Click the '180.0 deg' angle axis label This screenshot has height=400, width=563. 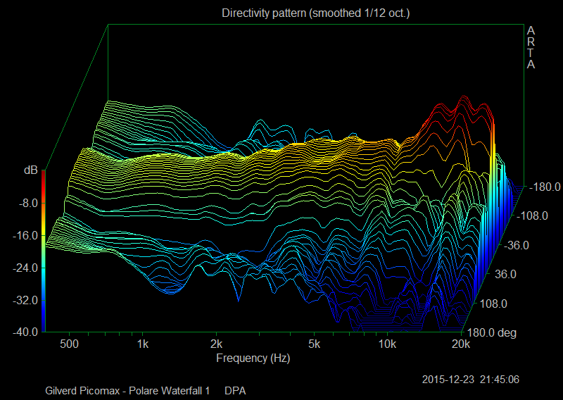tap(492, 333)
